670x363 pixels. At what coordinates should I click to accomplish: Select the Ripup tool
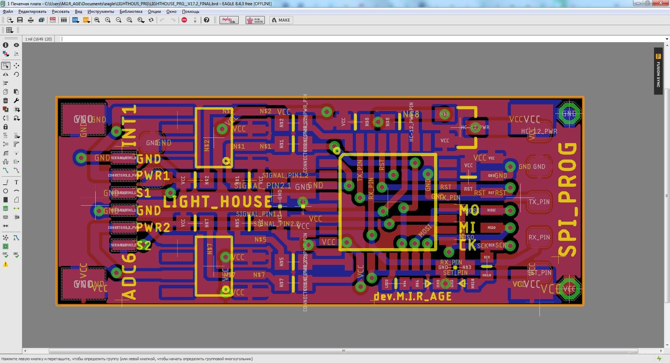point(16,170)
